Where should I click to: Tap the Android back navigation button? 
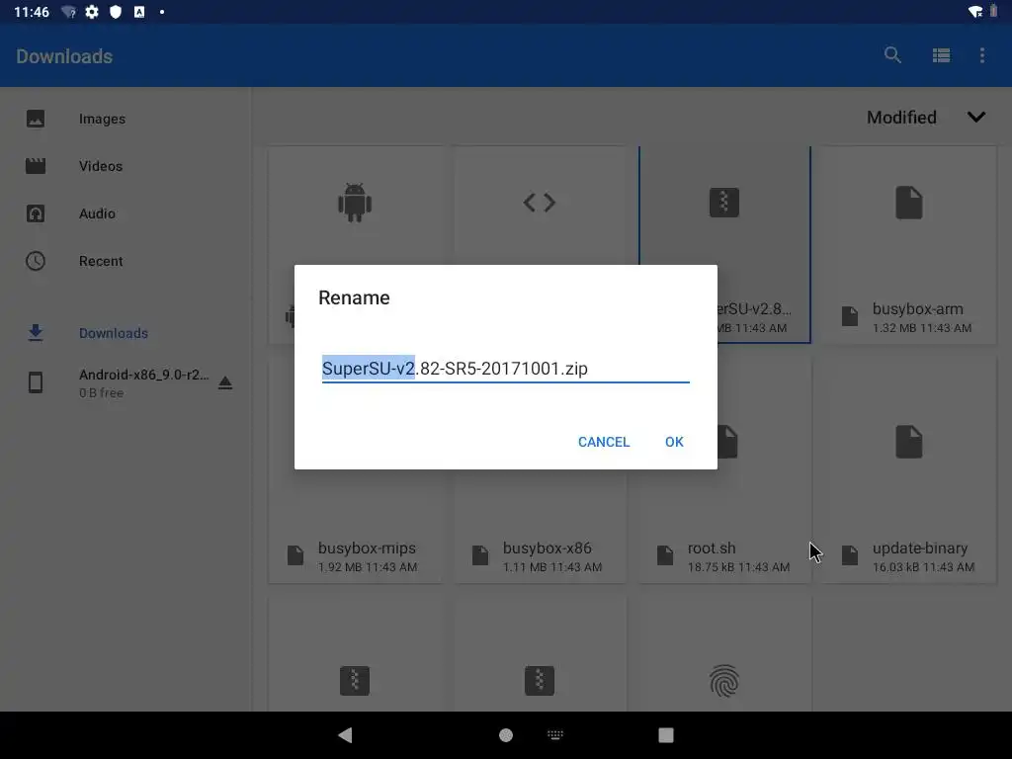[346, 735]
